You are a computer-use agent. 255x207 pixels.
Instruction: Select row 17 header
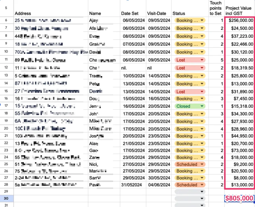pyautogui.click(x=7, y=106)
